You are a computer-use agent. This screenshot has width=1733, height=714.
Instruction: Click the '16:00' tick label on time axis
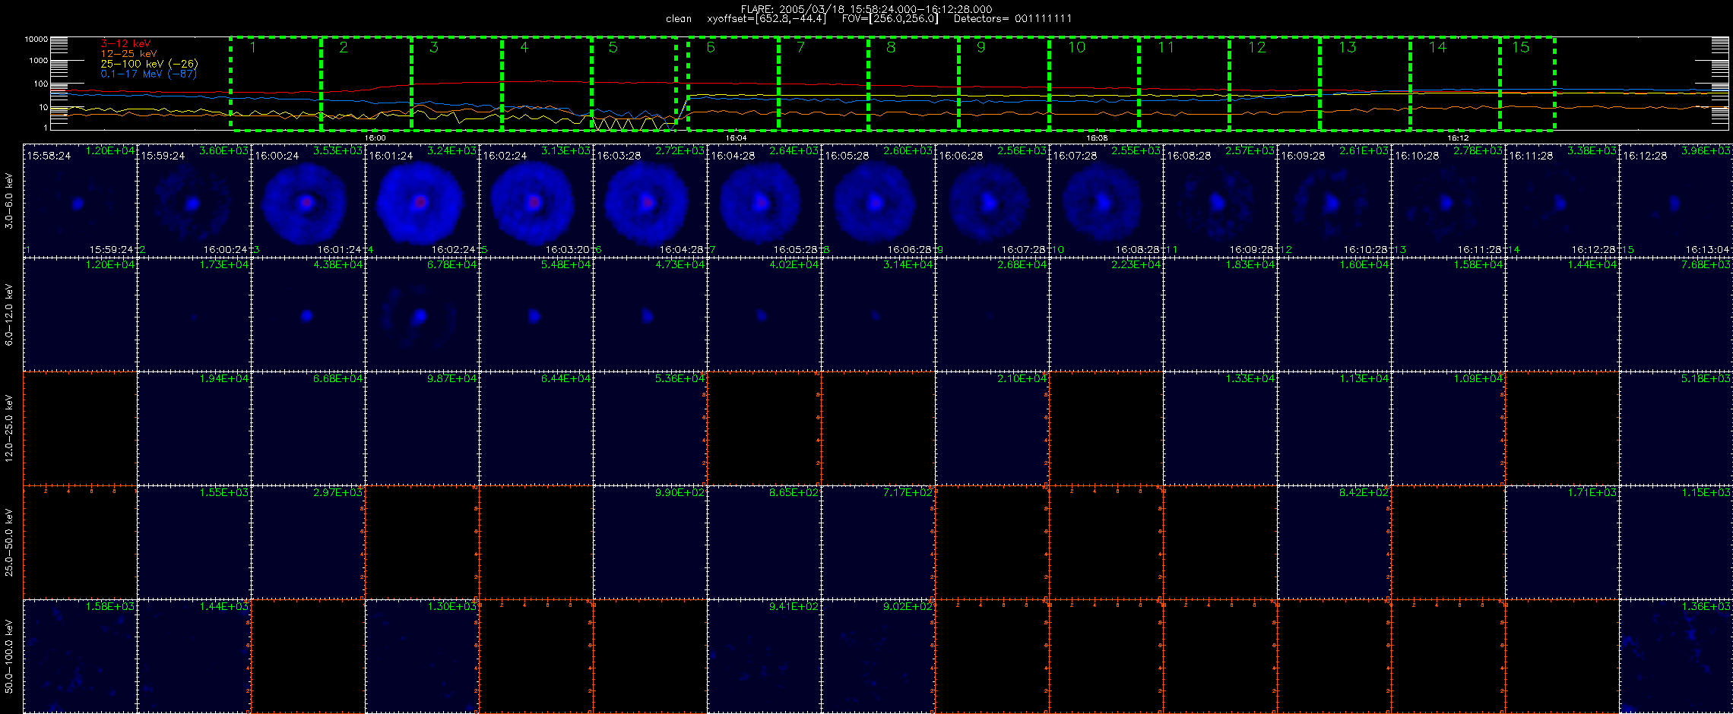coord(375,138)
